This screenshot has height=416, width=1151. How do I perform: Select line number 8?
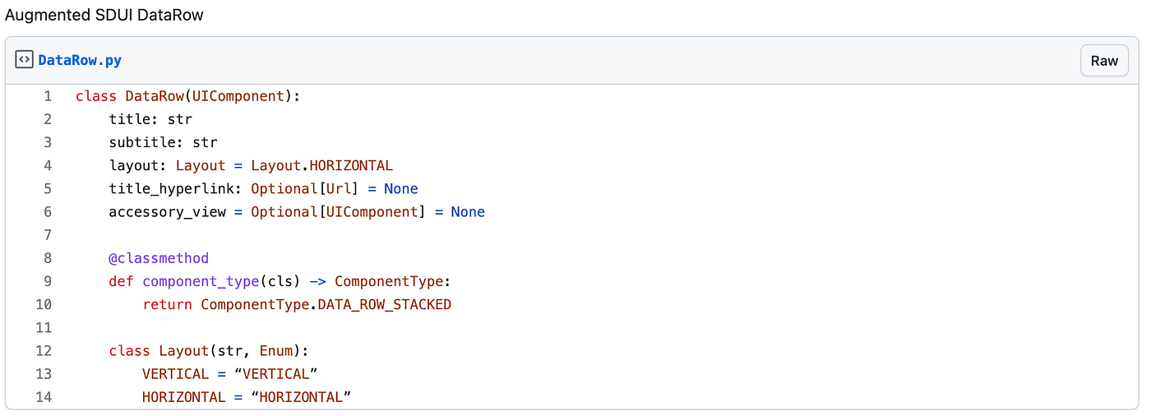coord(48,258)
